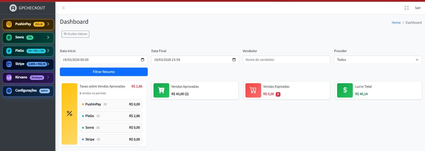The height and width of the screenshot is (151, 425).
Task: Go to Home breadcrumb link
Action: point(396,23)
